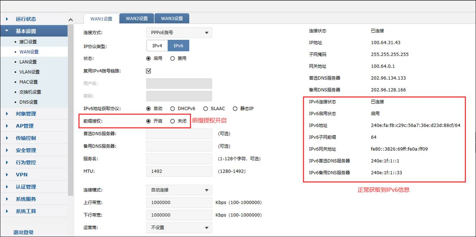Screen dimensions: 476x237
Task: Click the 行为管控 expand arrow icon
Action: point(6,162)
